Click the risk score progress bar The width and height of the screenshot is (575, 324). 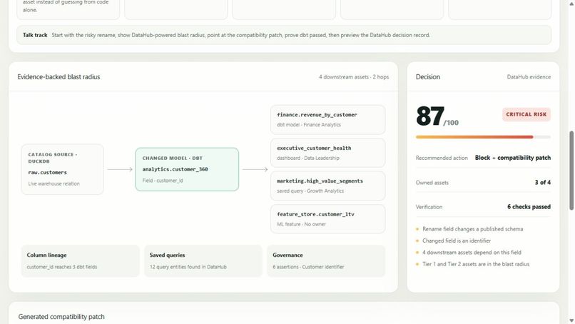483,137
